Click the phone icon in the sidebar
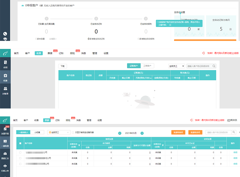Screen dimensions: 240x177 (x=5, y=34)
